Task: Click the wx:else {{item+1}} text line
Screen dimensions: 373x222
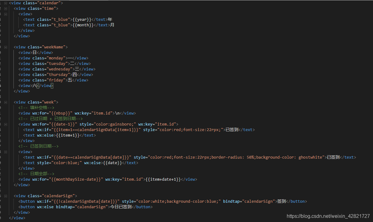Action: point(60,135)
